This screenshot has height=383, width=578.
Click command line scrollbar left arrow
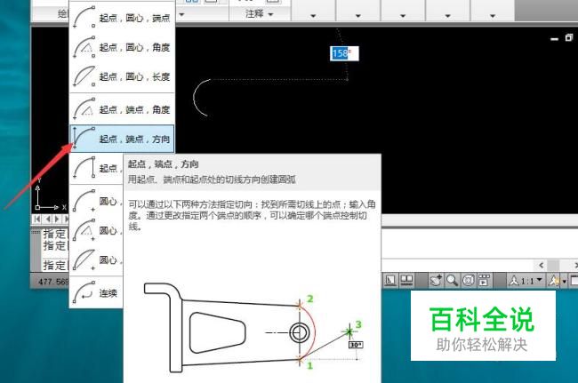point(541,265)
